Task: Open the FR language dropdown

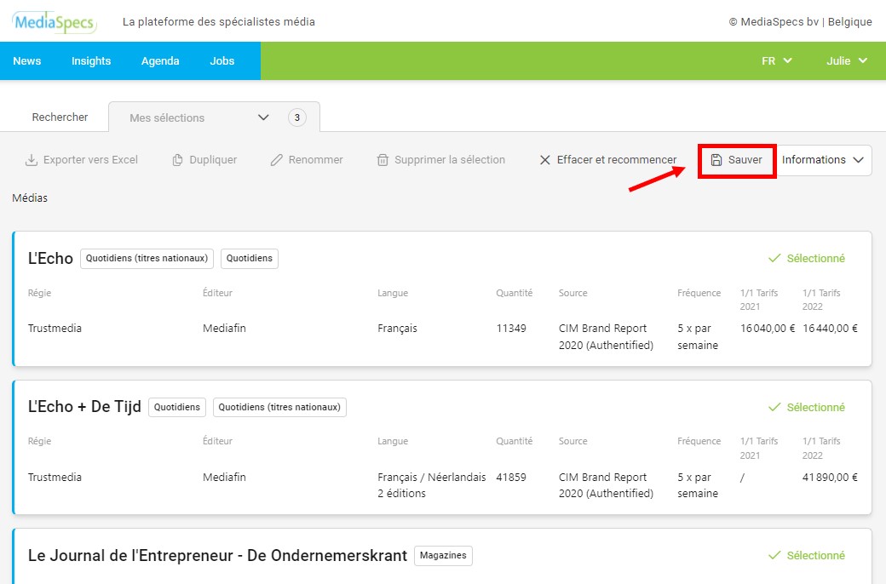Action: [776, 60]
